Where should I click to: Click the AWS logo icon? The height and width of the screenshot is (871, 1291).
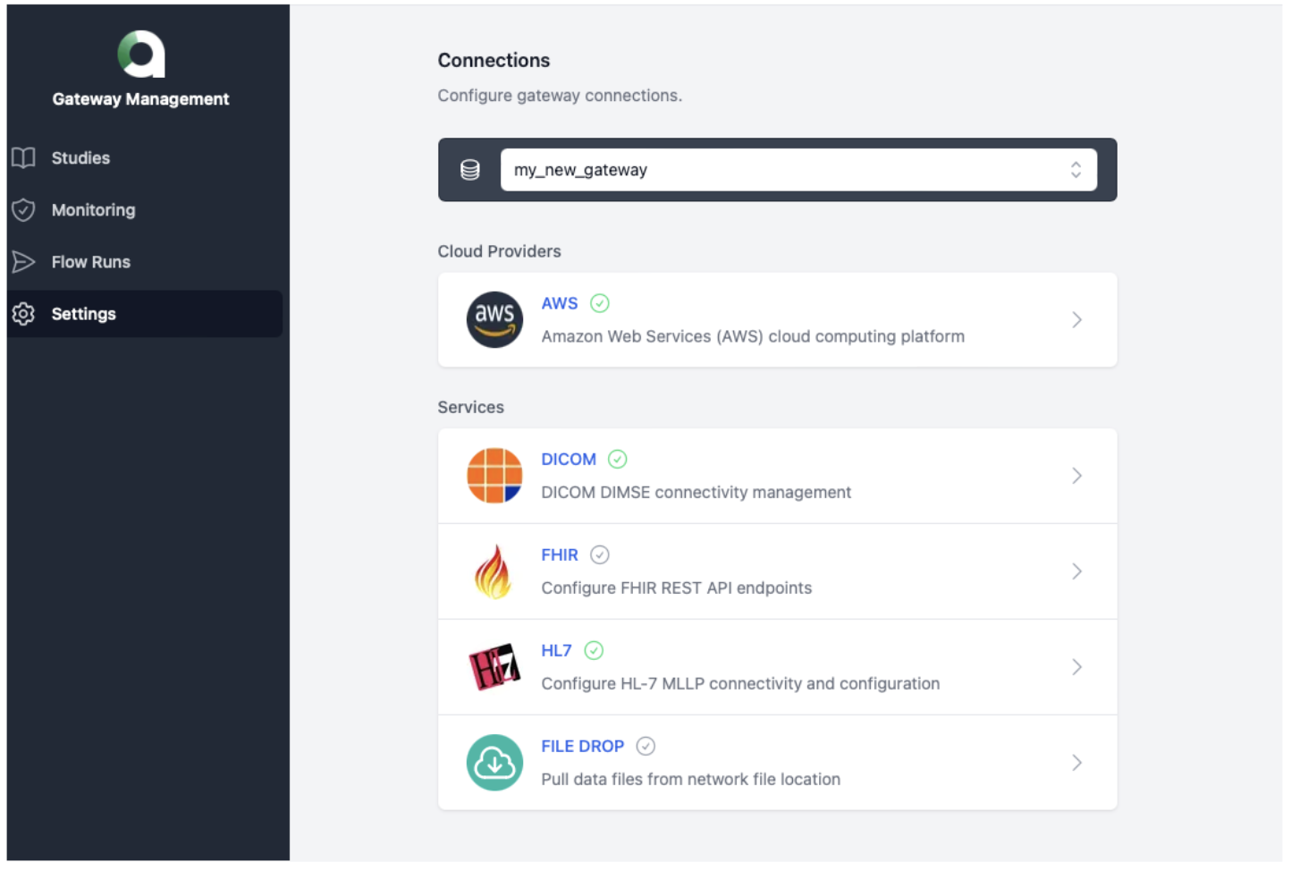click(x=494, y=319)
